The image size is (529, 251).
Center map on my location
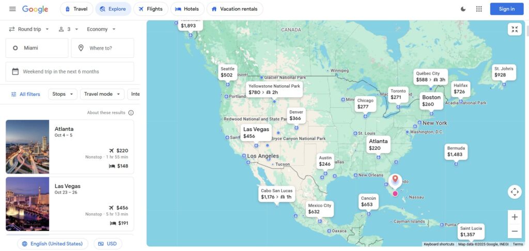[515, 192]
